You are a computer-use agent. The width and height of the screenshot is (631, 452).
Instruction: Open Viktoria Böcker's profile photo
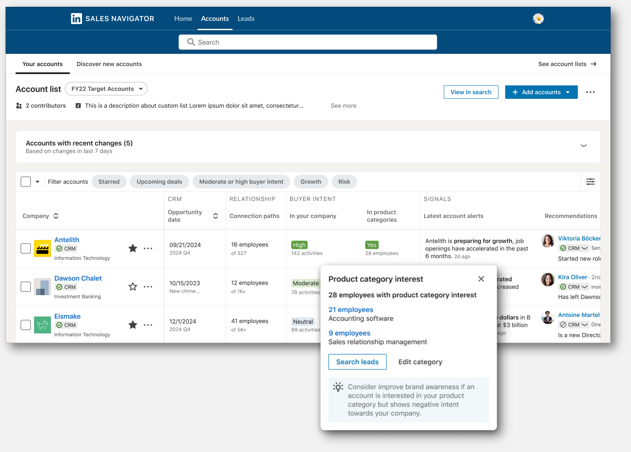pos(548,241)
